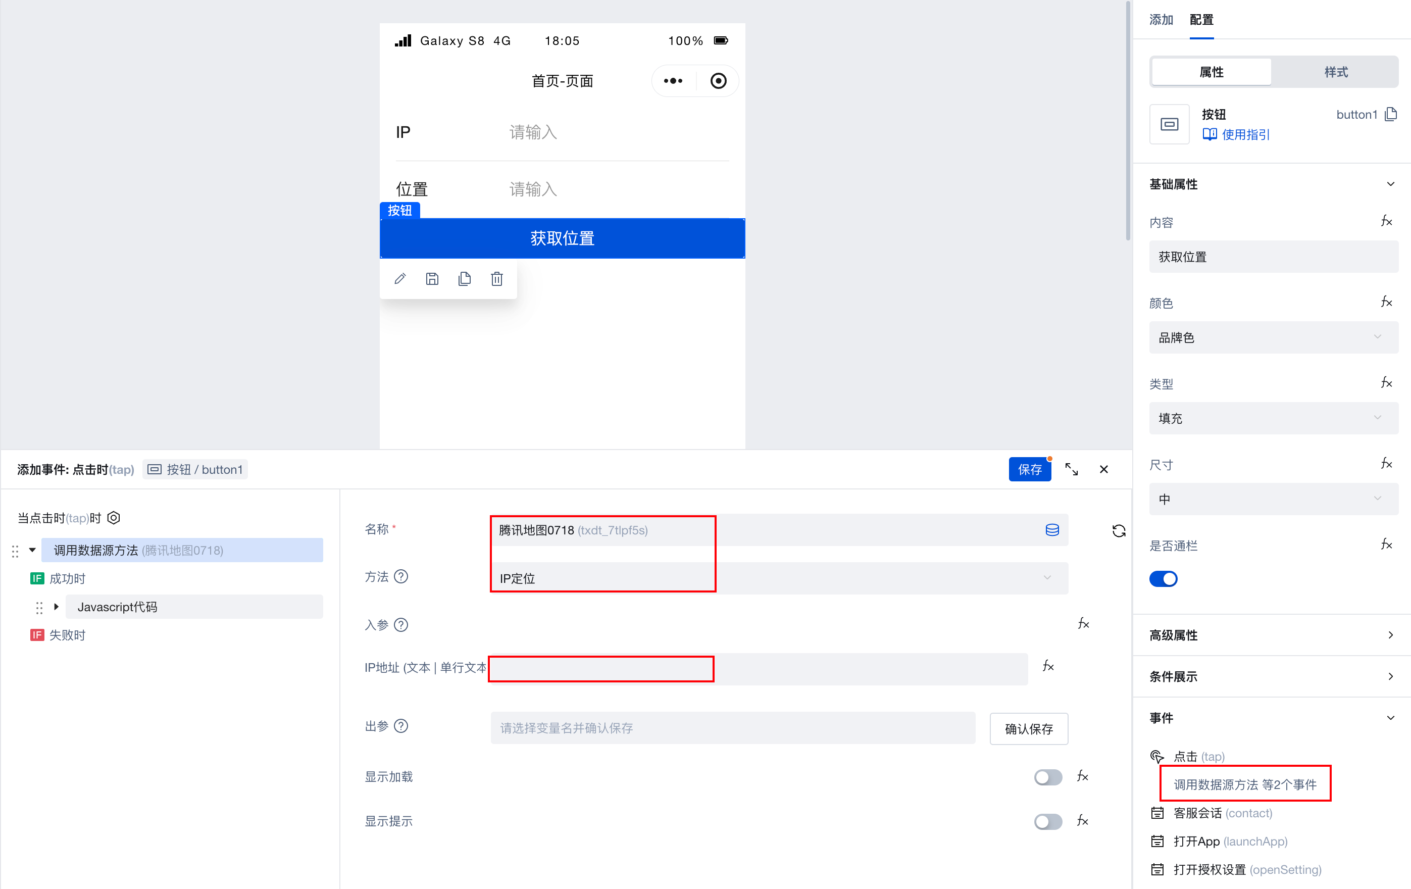Open the three-dot menu in phone header
This screenshot has width=1411, height=889.
[673, 81]
